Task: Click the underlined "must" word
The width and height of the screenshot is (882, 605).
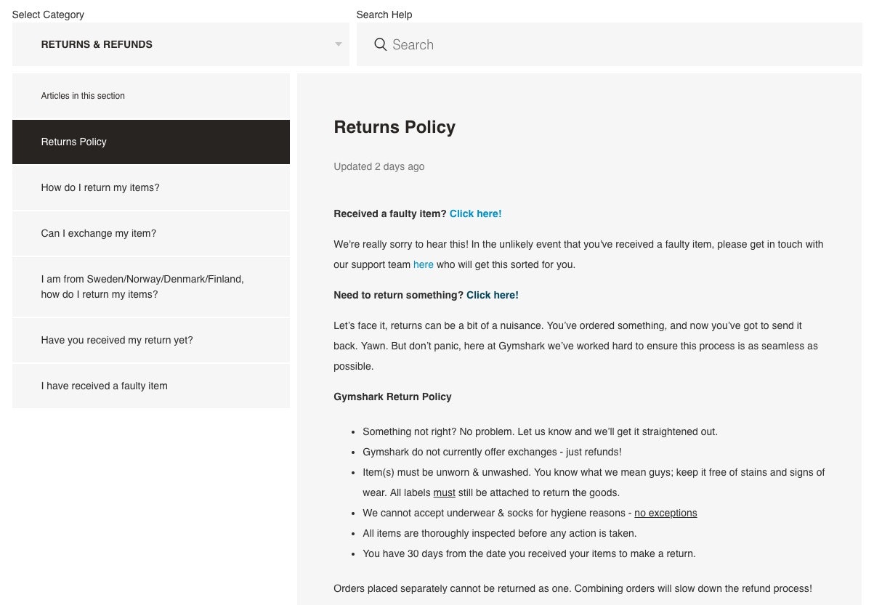Action: point(444,492)
